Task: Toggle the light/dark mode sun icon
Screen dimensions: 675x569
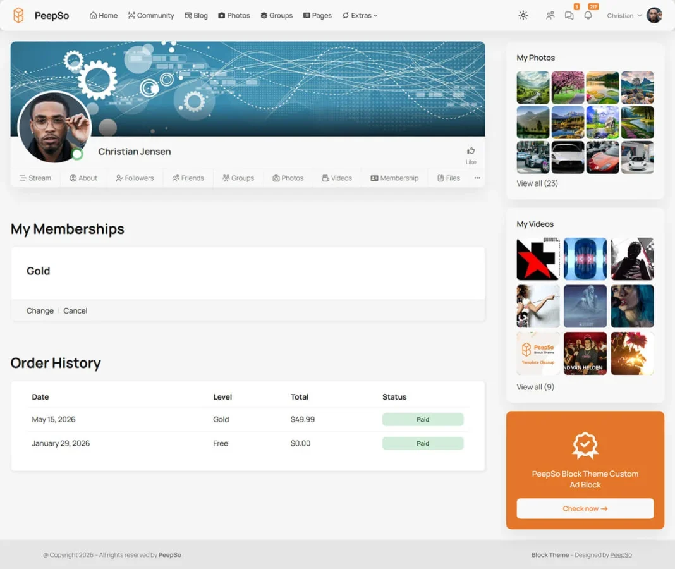Action: (x=523, y=16)
